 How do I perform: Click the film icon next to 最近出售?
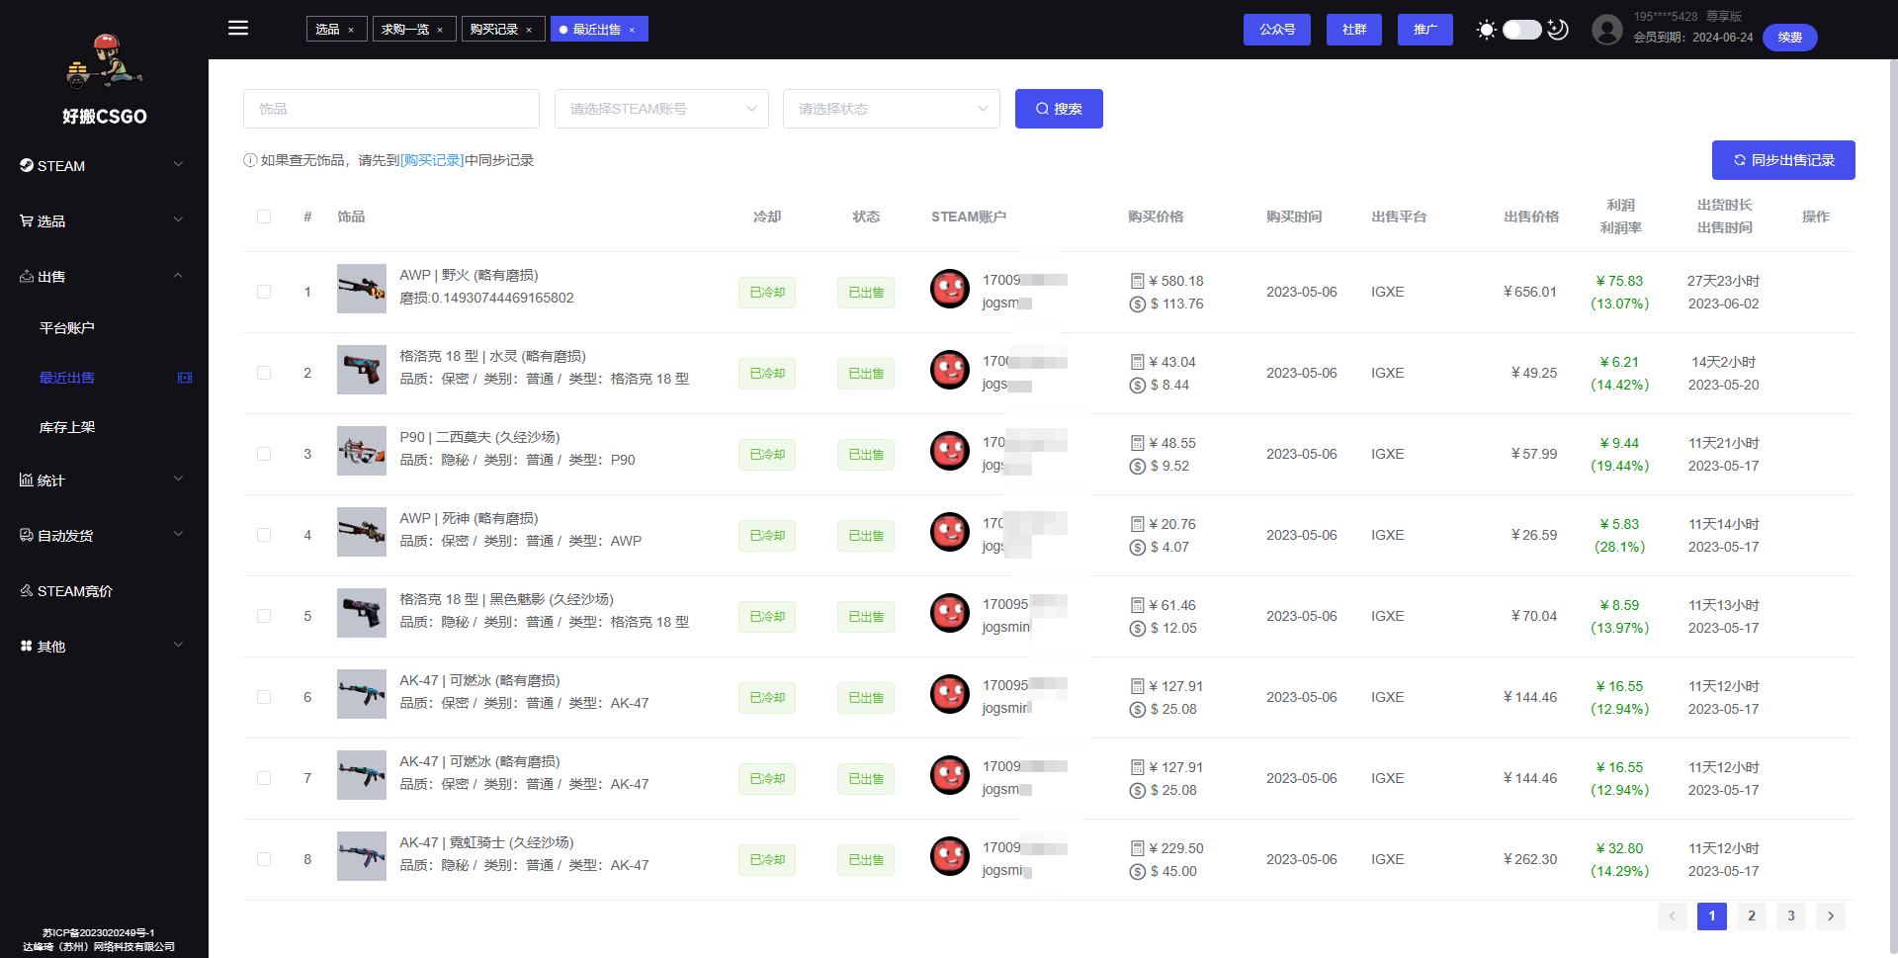click(185, 378)
